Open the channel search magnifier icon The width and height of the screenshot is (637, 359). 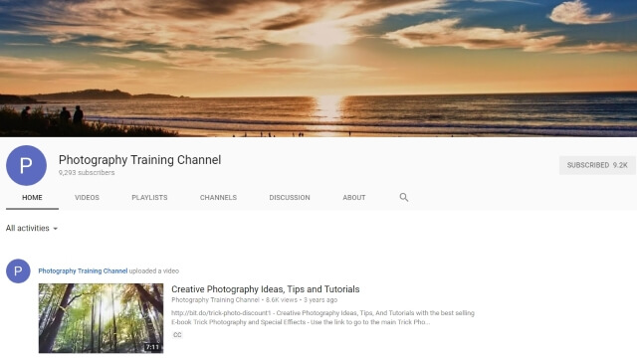pos(403,197)
